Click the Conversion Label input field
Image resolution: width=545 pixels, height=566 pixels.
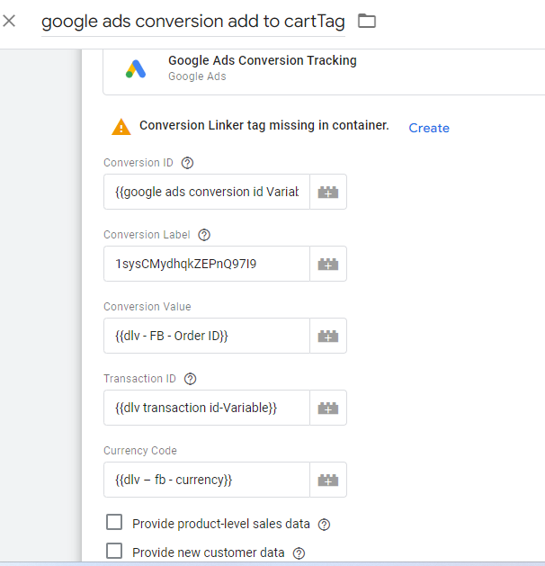coord(207,264)
